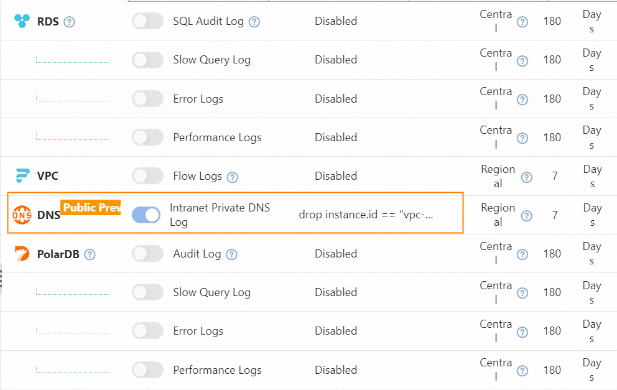Select the Intranet Private DNS Log label
The image size is (617, 390).
[220, 215]
